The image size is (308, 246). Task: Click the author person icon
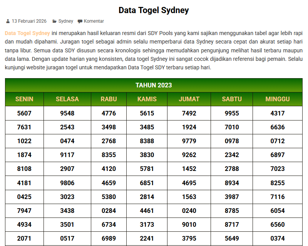click(x=8, y=21)
